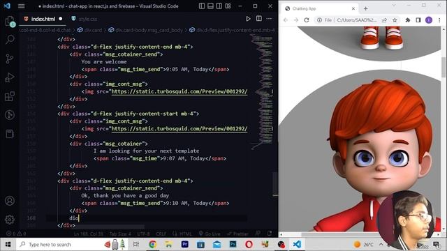This screenshot has height=251, width=447.
Task: Change Tab Size in status bar
Action: click(120, 234)
